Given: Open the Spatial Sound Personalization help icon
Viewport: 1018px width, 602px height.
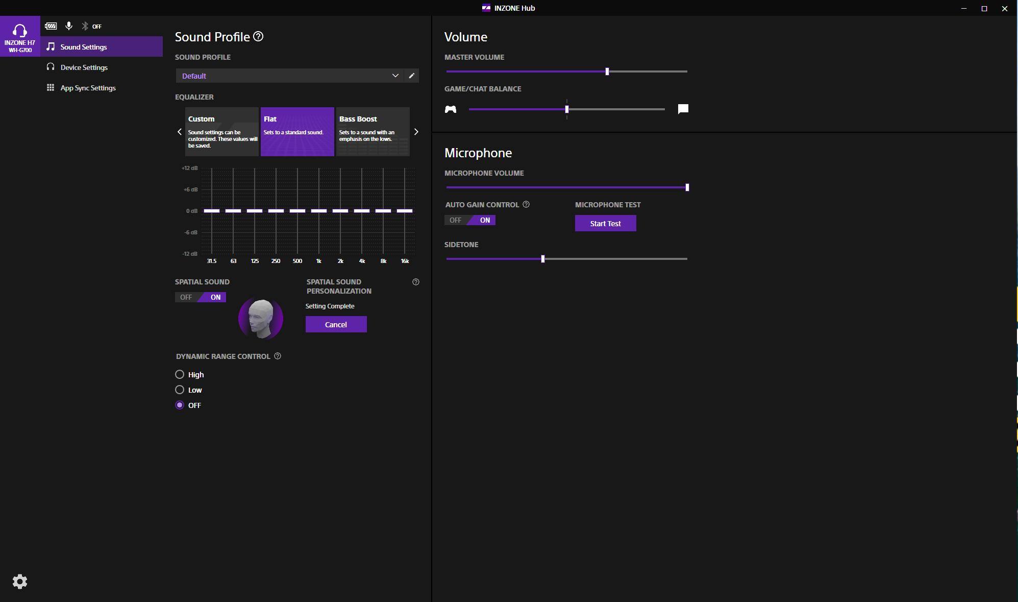Looking at the screenshot, I should click(416, 282).
